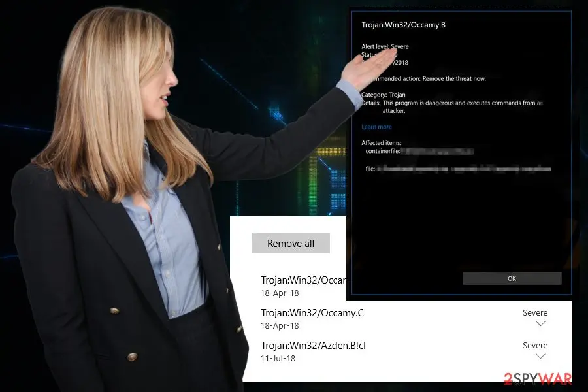Image resolution: width=588 pixels, height=392 pixels.
Task: Confirm the threat dialog with OK
Action: (x=512, y=278)
